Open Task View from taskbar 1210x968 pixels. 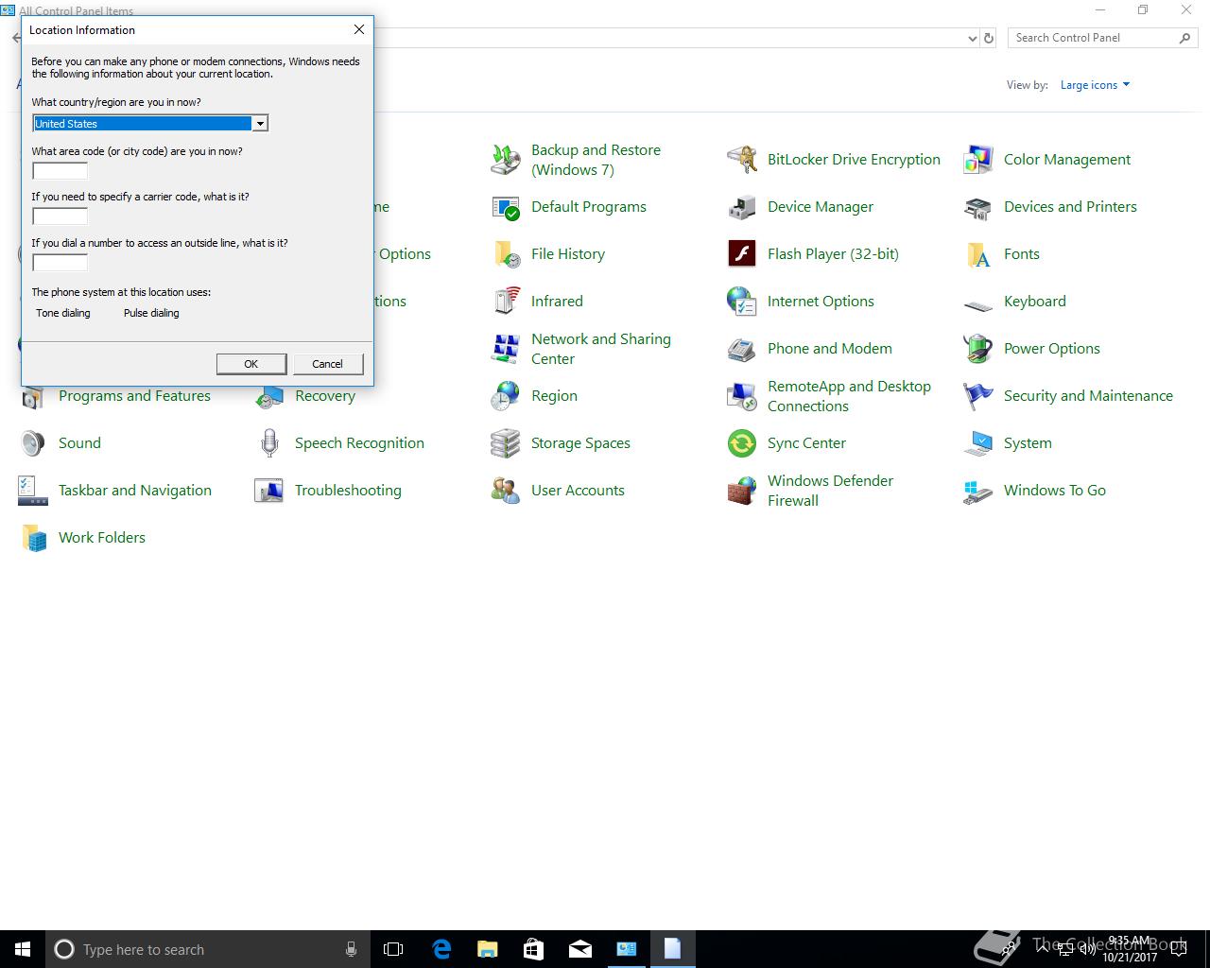click(393, 949)
